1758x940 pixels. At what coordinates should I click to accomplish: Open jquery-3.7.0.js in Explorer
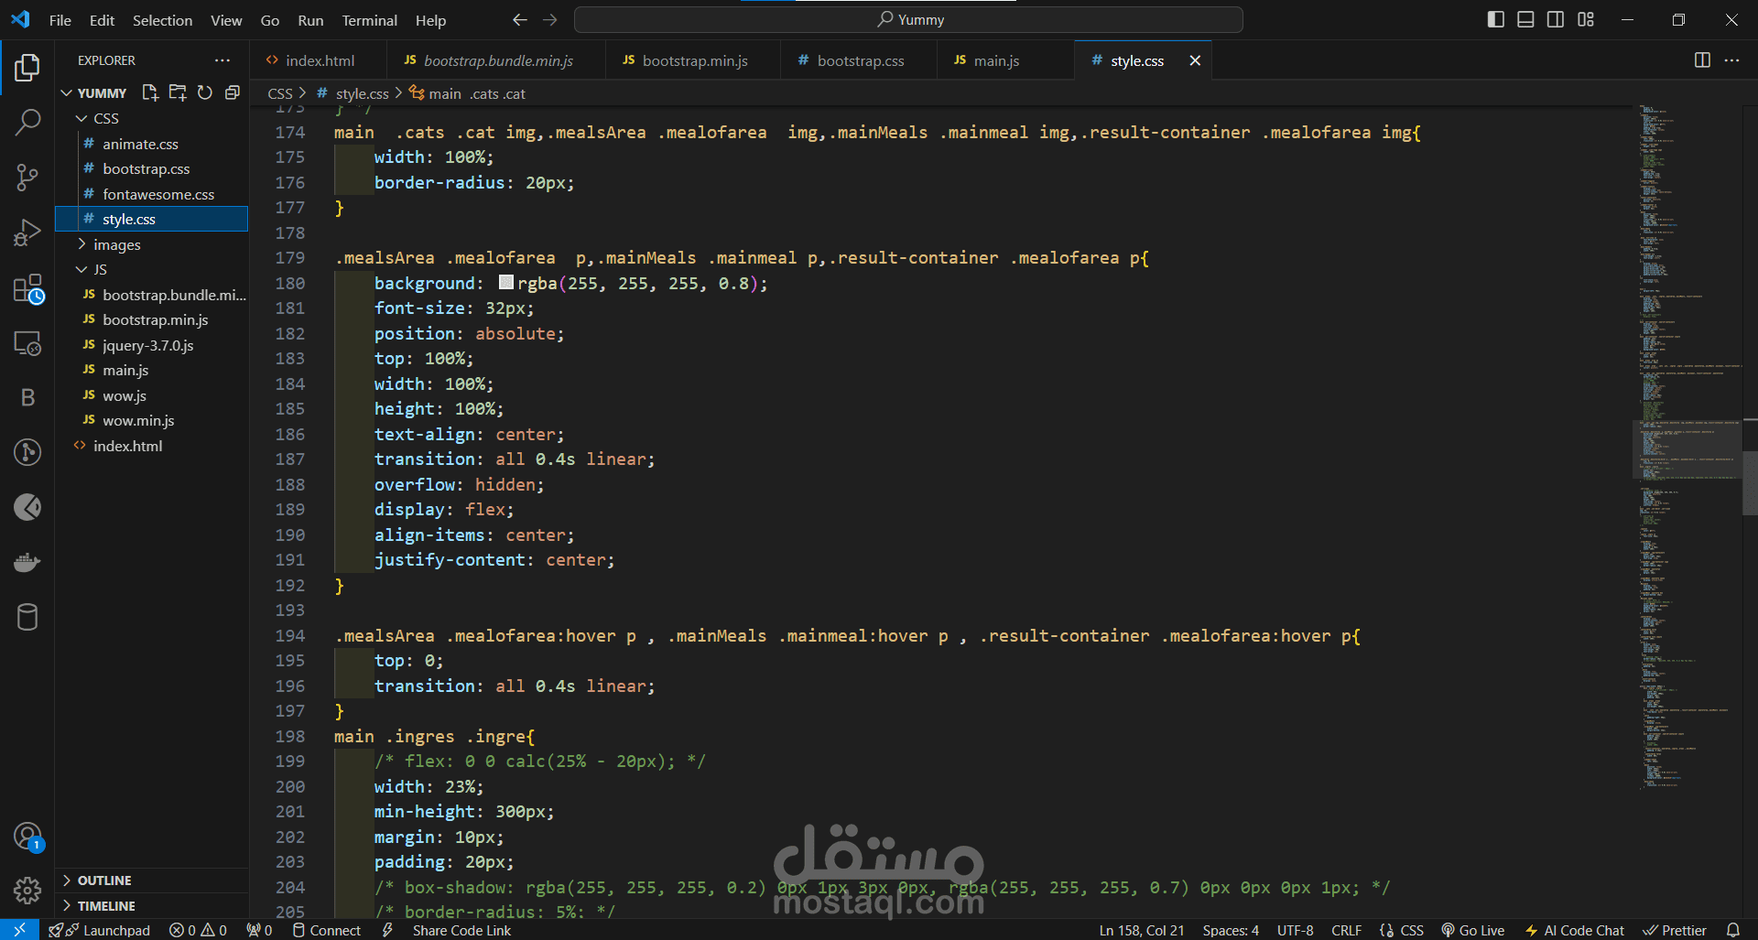coord(147,345)
